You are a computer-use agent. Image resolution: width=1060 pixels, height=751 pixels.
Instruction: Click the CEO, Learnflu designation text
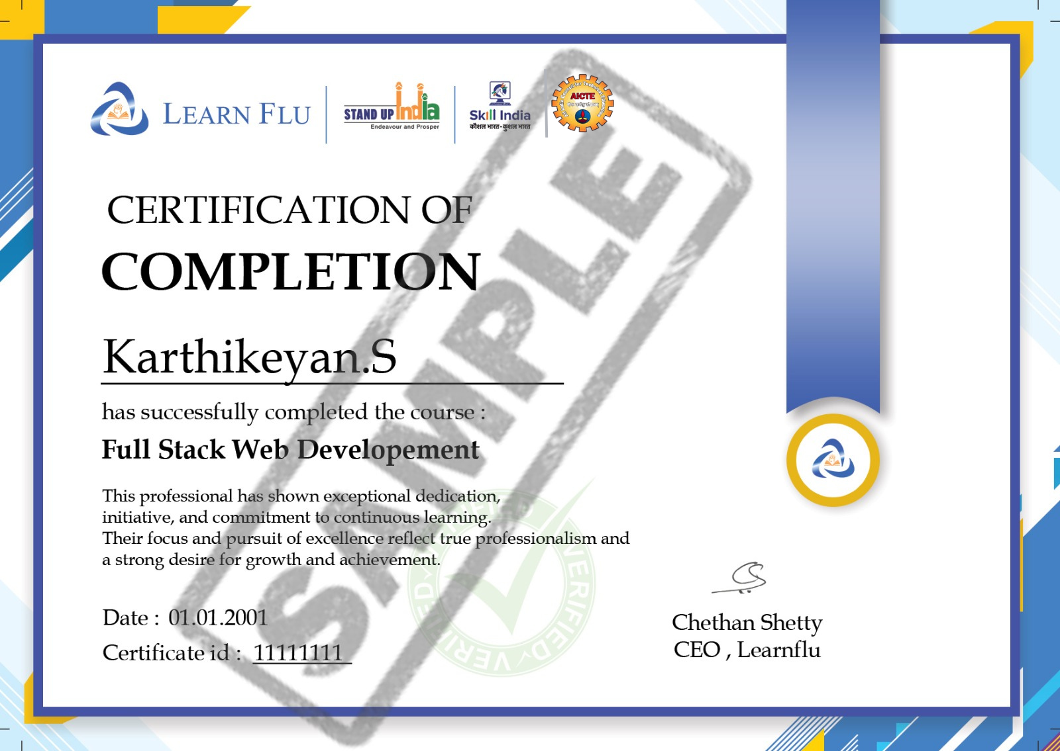click(747, 650)
